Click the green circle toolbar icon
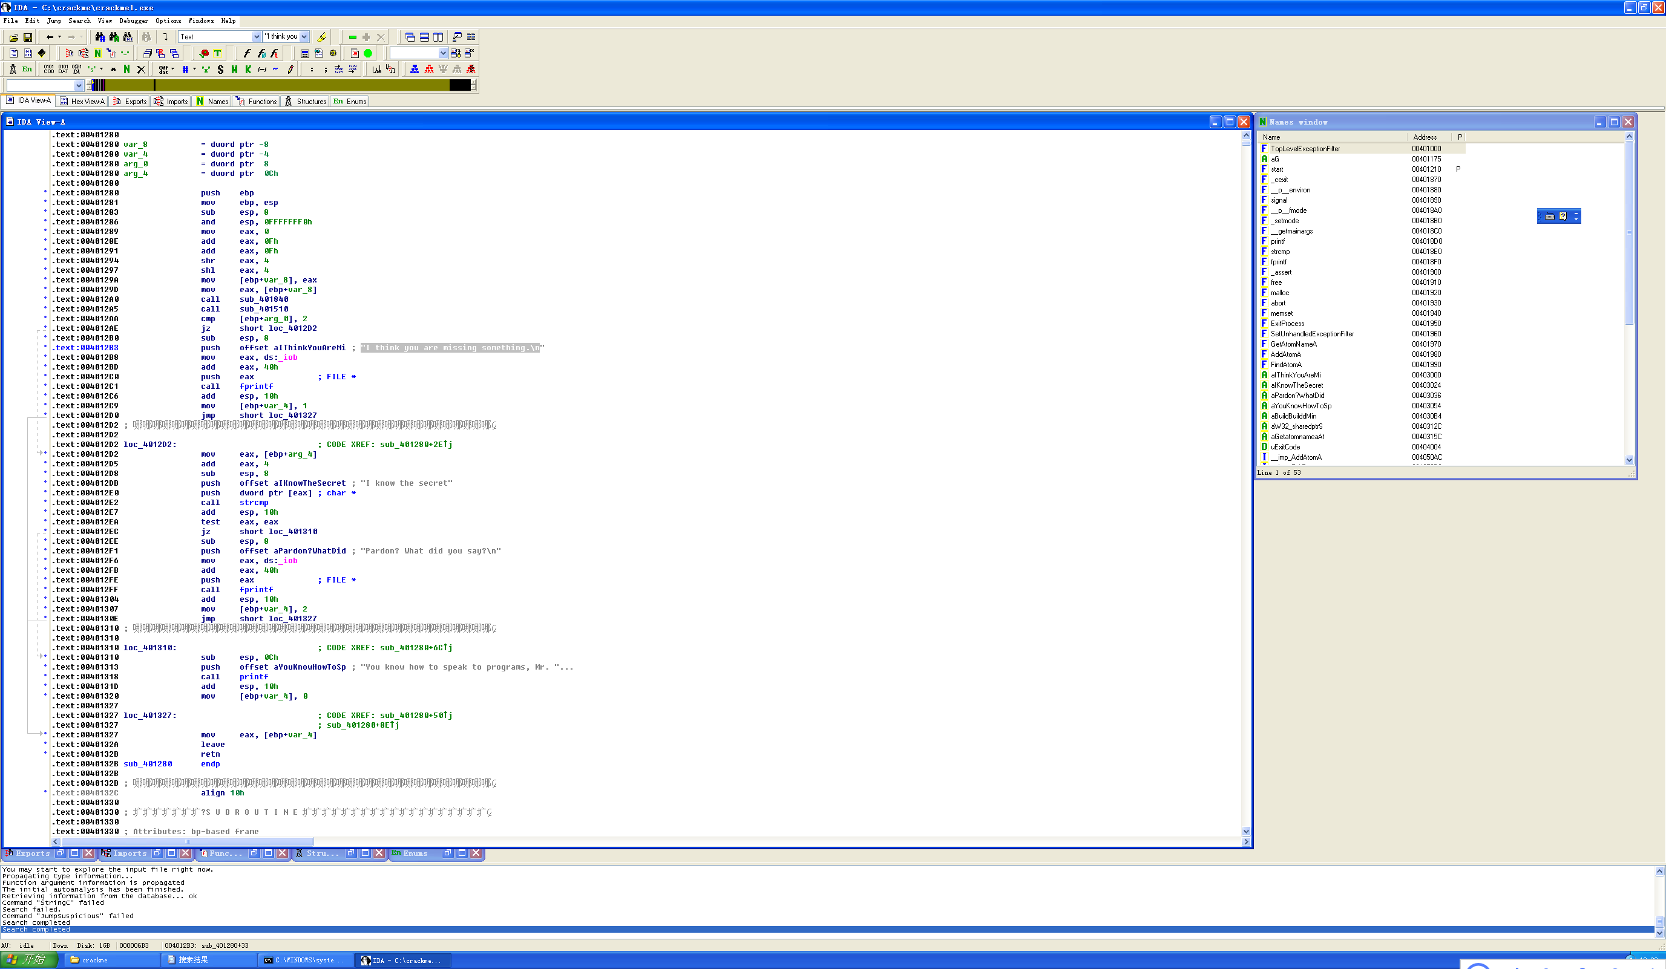The height and width of the screenshot is (969, 1666). (369, 54)
